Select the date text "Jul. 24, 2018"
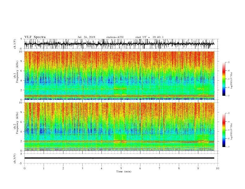 coord(86,37)
